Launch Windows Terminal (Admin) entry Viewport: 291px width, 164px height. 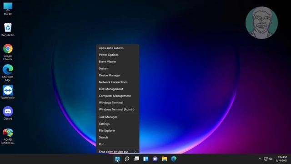[x=117, y=109]
